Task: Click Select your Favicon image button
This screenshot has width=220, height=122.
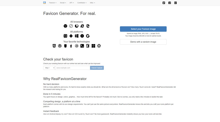Action: pos(143,29)
